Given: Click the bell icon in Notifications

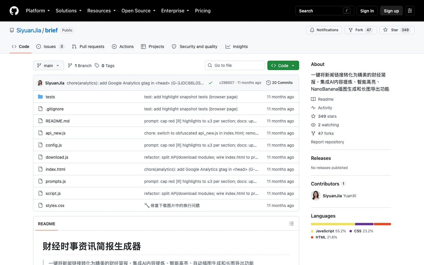Looking at the screenshot, I should (x=312, y=30).
